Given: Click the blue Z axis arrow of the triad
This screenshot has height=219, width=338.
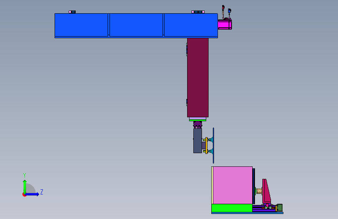Looking at the screenshot, I should pyautogui.click(x=32, y=194).
